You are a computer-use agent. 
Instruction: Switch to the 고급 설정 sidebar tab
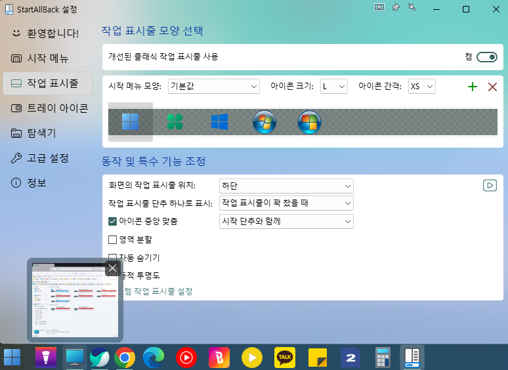[x=46, y=157]
